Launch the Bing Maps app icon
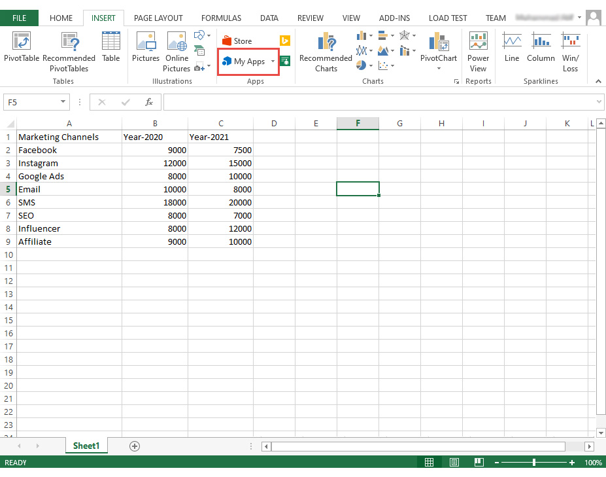606x477 pixels. point(284,40)
